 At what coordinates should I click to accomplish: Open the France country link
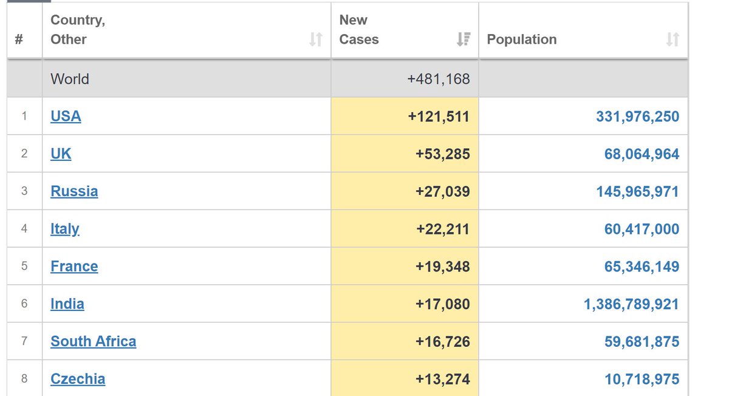pyautogui.click(x=74, y=267)
